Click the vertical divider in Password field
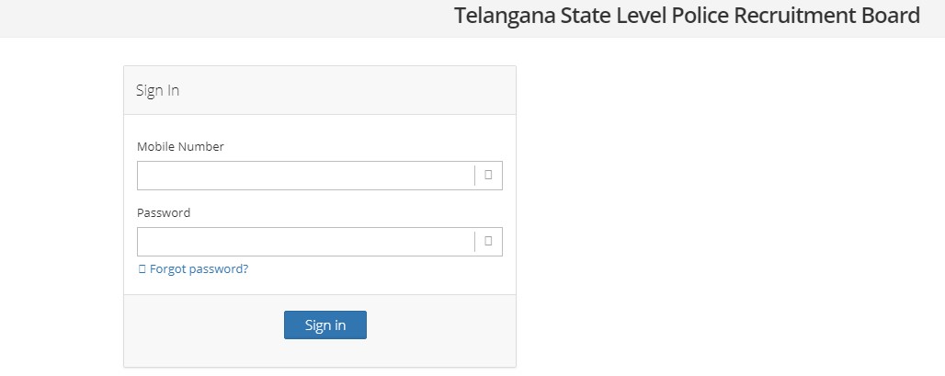This screenshot has width=945, height=376. pos(475,242)
